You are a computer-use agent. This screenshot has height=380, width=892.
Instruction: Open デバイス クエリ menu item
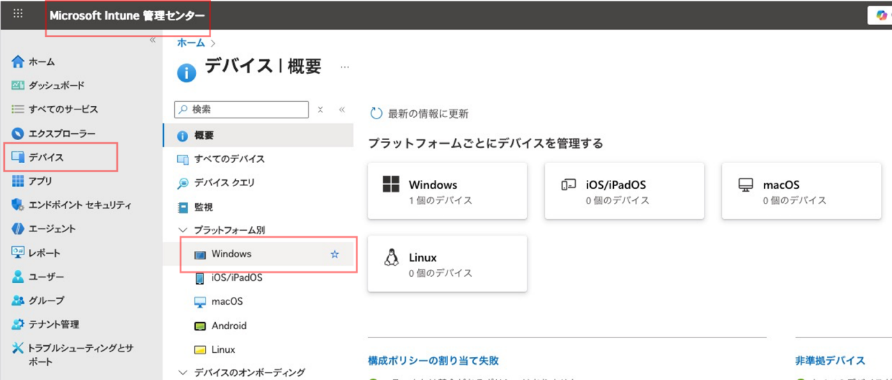224,183
